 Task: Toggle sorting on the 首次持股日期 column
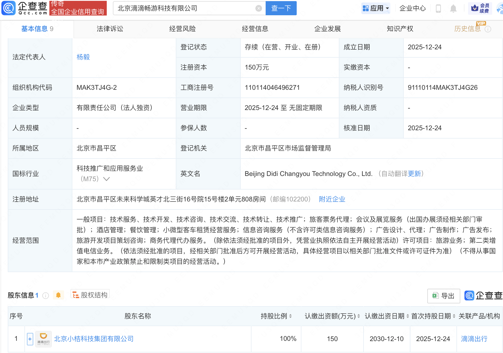(453, 316)
